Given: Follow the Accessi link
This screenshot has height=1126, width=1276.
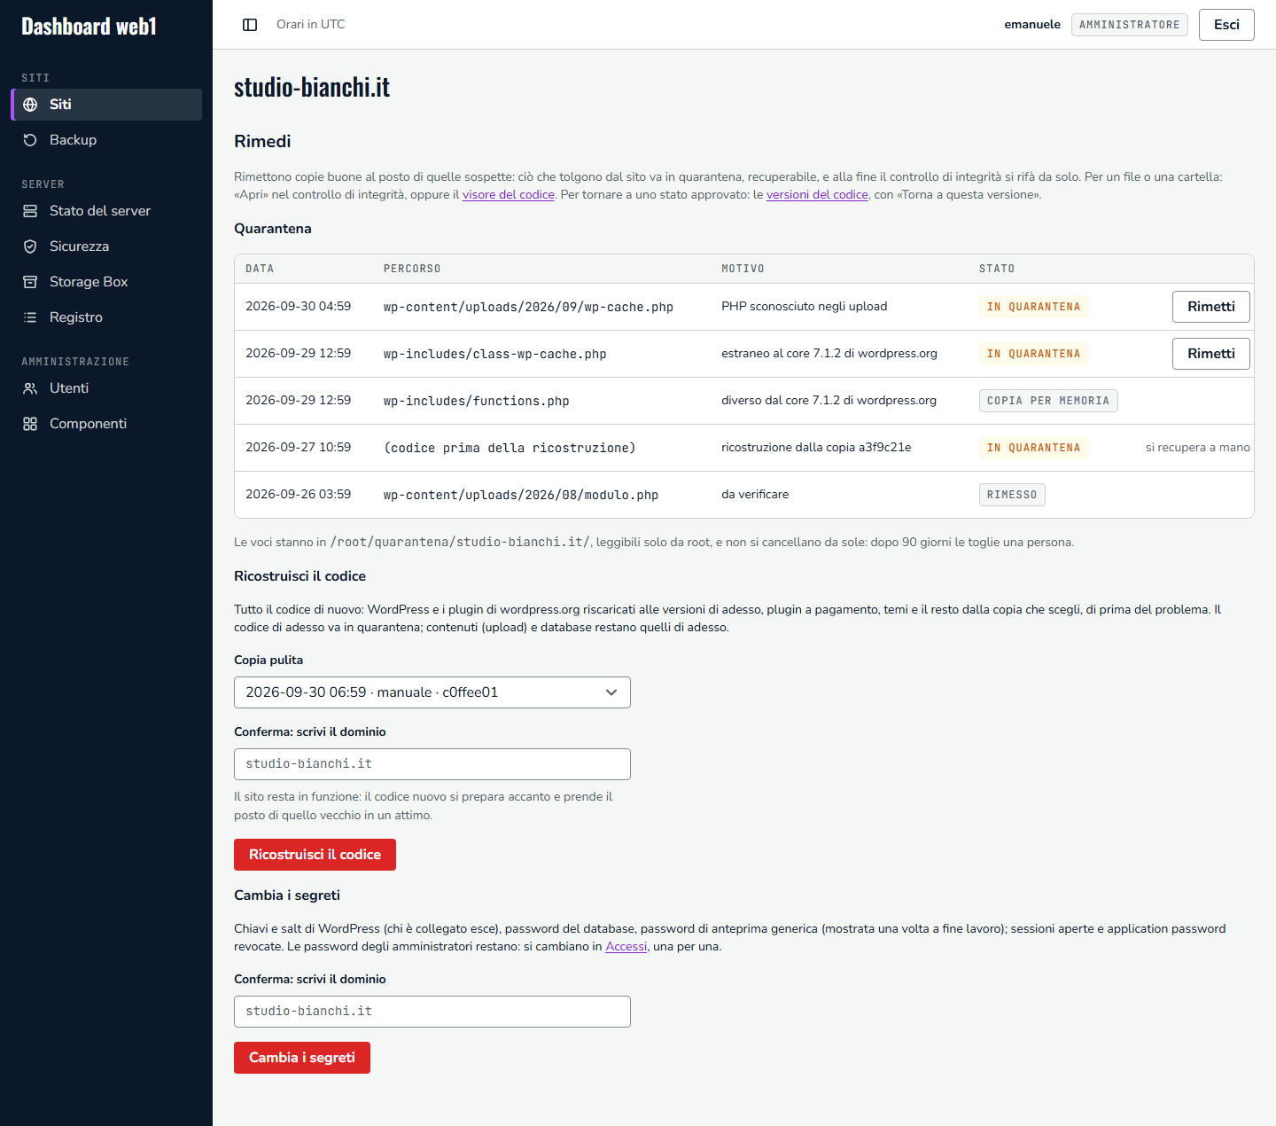Looking at the screenshot, I should click(x=626, y=947).
